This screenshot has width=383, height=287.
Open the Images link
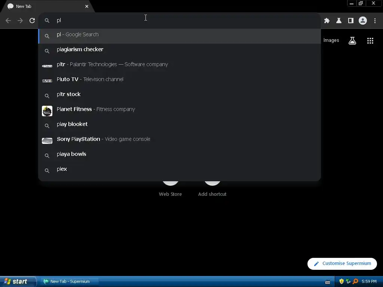click(x=331, y=40)
